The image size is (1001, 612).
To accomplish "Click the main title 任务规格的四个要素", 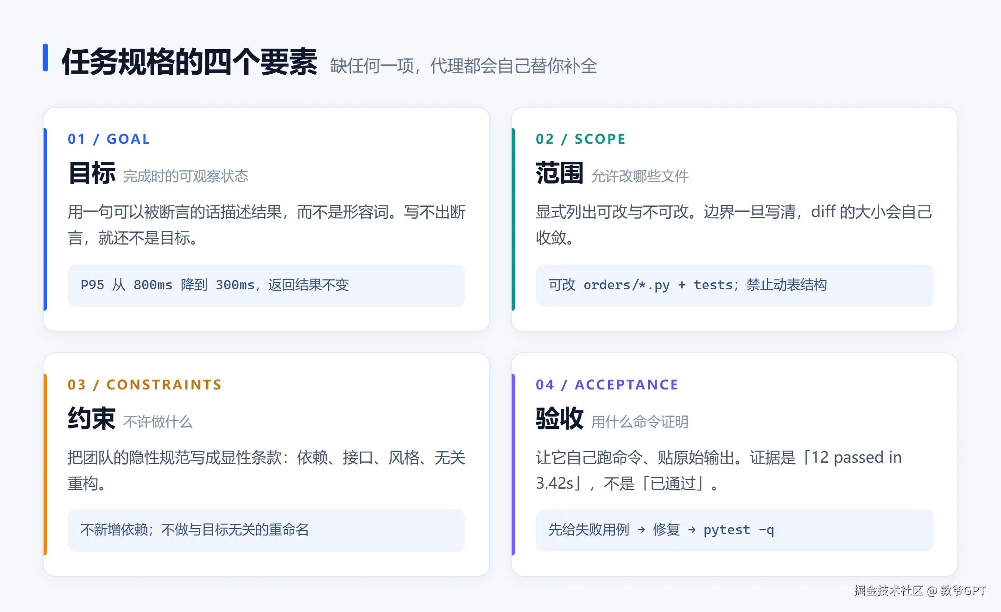I will pos(190,62).
